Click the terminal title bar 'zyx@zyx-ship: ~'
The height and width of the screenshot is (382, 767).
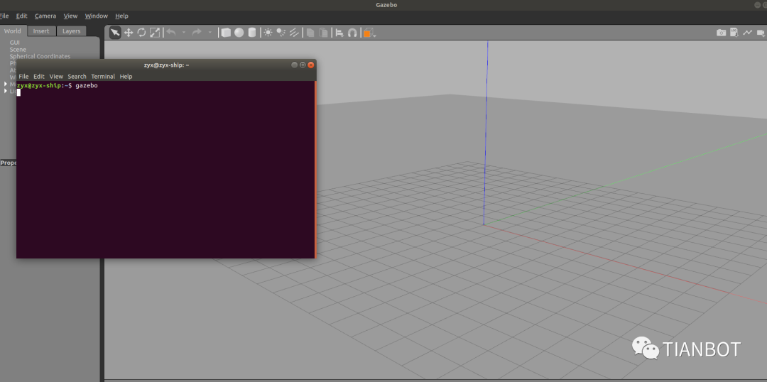(166, 65)
